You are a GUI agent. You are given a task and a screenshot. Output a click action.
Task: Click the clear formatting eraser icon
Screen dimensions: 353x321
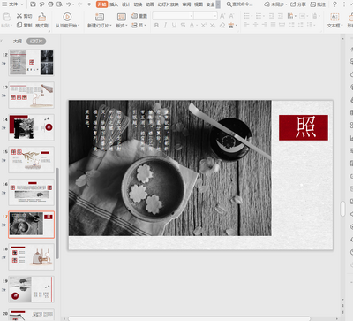coord(222,26)
